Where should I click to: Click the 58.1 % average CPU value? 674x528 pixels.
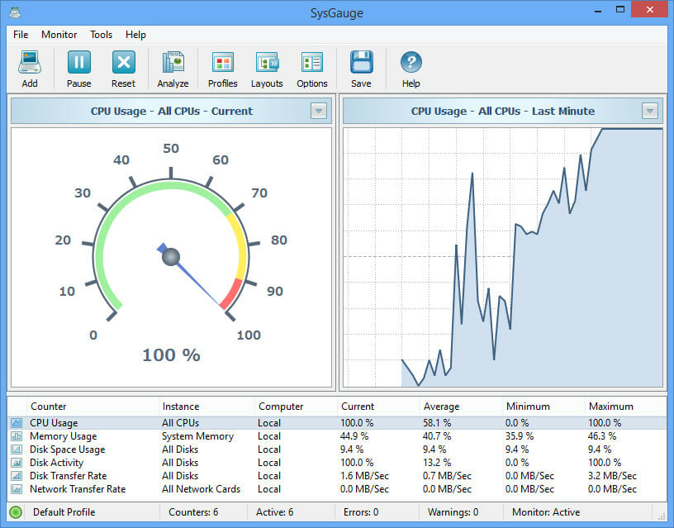tap(437, 423)
